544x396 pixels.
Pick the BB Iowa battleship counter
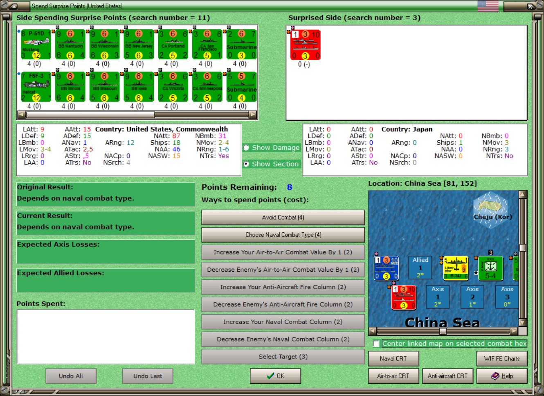tap(139, 87)
